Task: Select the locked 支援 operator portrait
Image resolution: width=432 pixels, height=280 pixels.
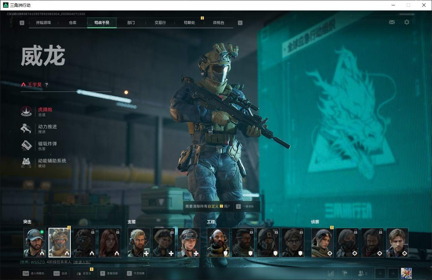Action: coord(164,243)
